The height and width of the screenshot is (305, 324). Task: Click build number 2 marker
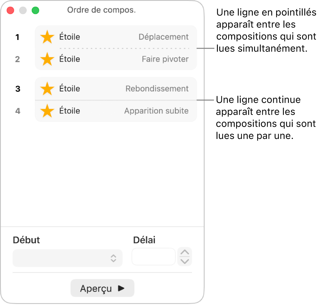(17, 59)
